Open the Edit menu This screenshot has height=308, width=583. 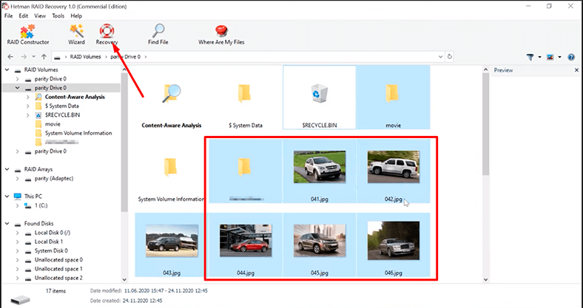pos(24,16)
